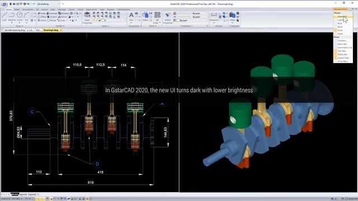Close the Drawing4.dwg file tab

pos(61,30)
